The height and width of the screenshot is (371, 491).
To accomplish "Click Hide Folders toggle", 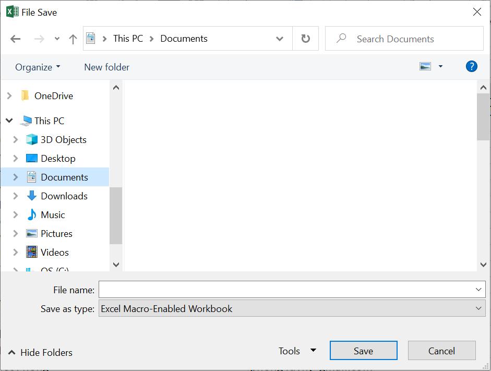I will (40, 353).
